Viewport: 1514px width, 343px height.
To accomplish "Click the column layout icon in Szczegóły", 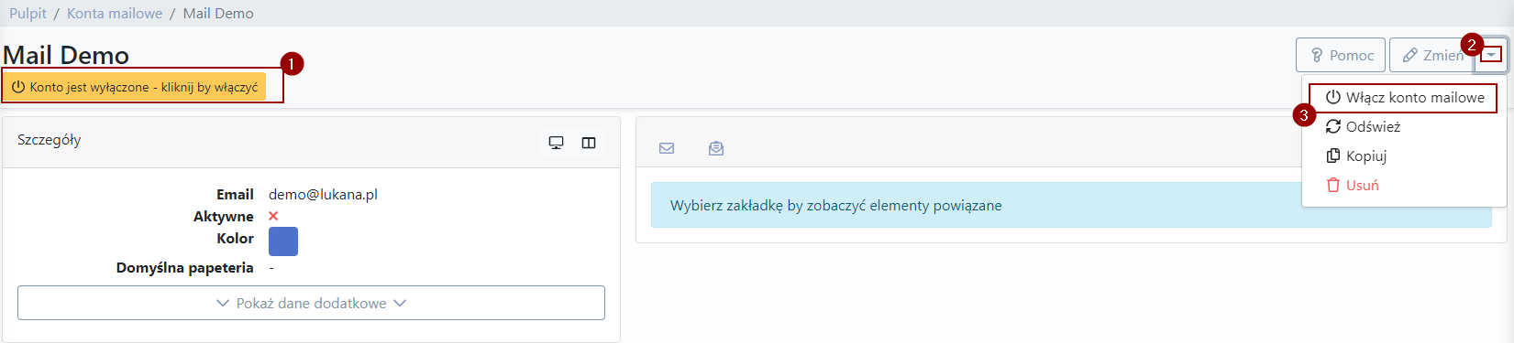I will (x=589, y=143).
